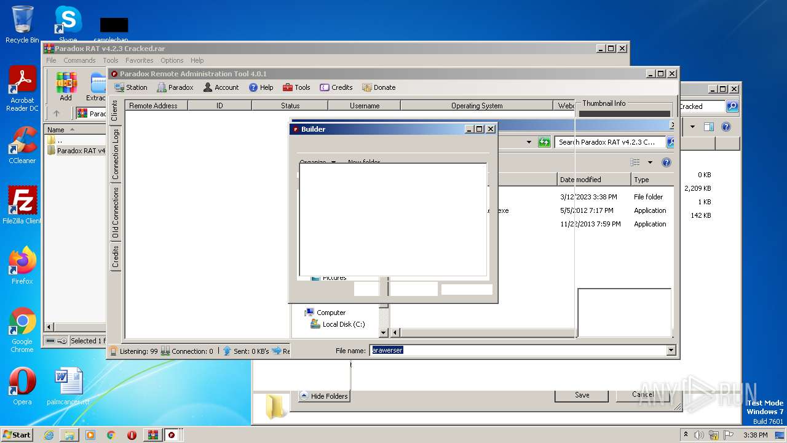
Task: Open WinRAR Commands menu
Action: [x=79, y=60]
